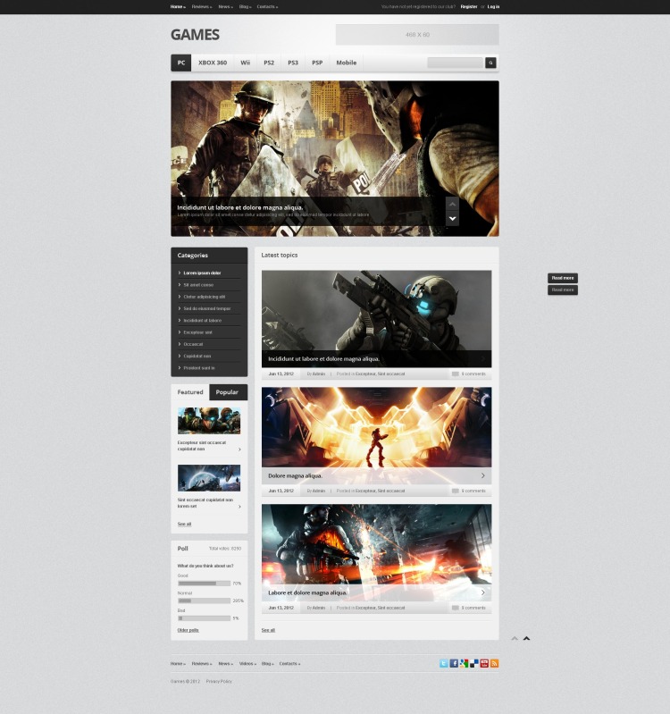Open Home dropdown in top bar
This screenshot has height=714, width=670.
[x=178, y=7]
